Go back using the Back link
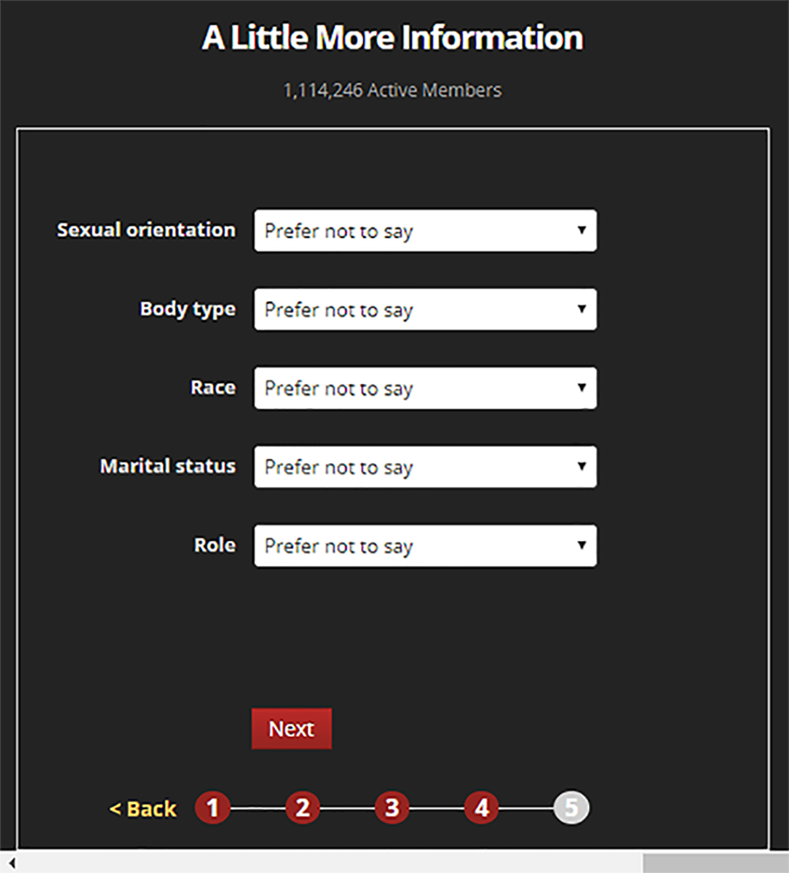The height and width of the screenshot is (873, 789). (x=143, y=809)
